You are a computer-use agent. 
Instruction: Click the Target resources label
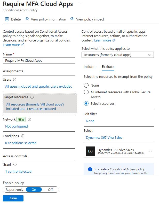[16, 97]
